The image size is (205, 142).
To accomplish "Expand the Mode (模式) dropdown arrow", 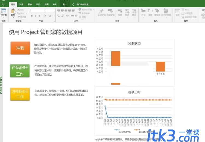I will pos(134,17).
